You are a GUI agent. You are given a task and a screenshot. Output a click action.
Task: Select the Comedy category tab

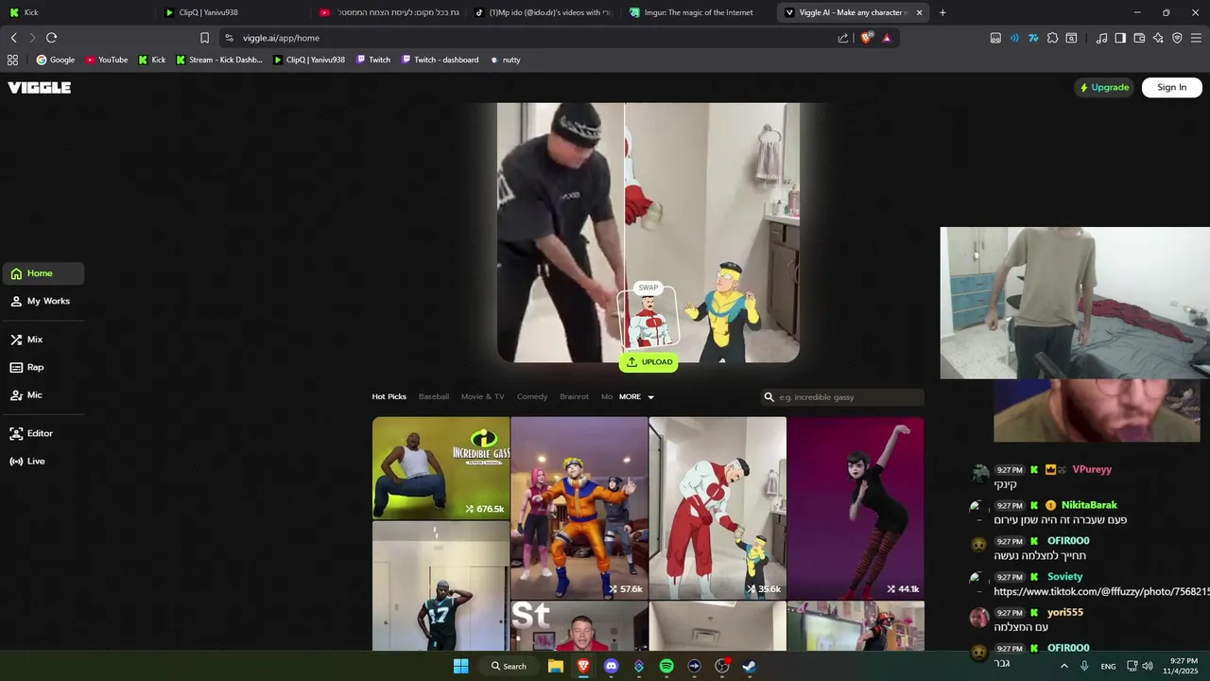[x=532, y=397]
